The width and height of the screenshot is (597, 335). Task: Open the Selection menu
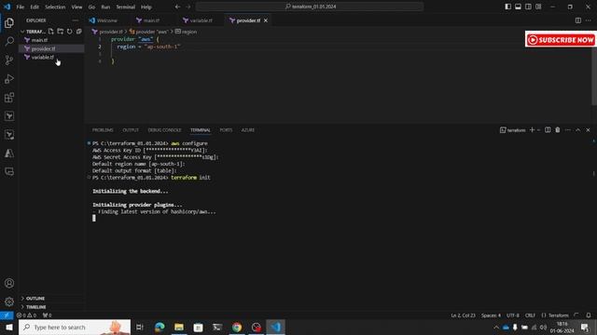click(55, 7)
